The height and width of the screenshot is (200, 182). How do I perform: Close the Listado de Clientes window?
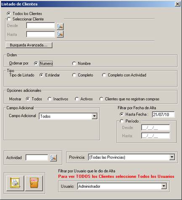point(177,4)
